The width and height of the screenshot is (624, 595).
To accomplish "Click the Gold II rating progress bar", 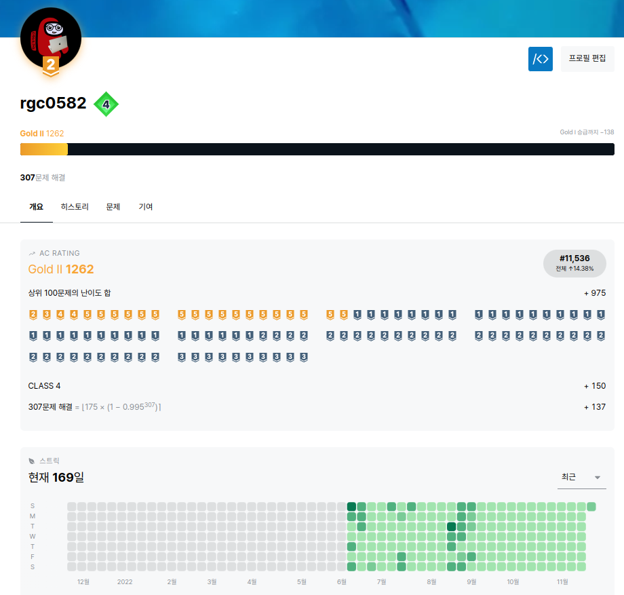I will [x=317, y=149].
